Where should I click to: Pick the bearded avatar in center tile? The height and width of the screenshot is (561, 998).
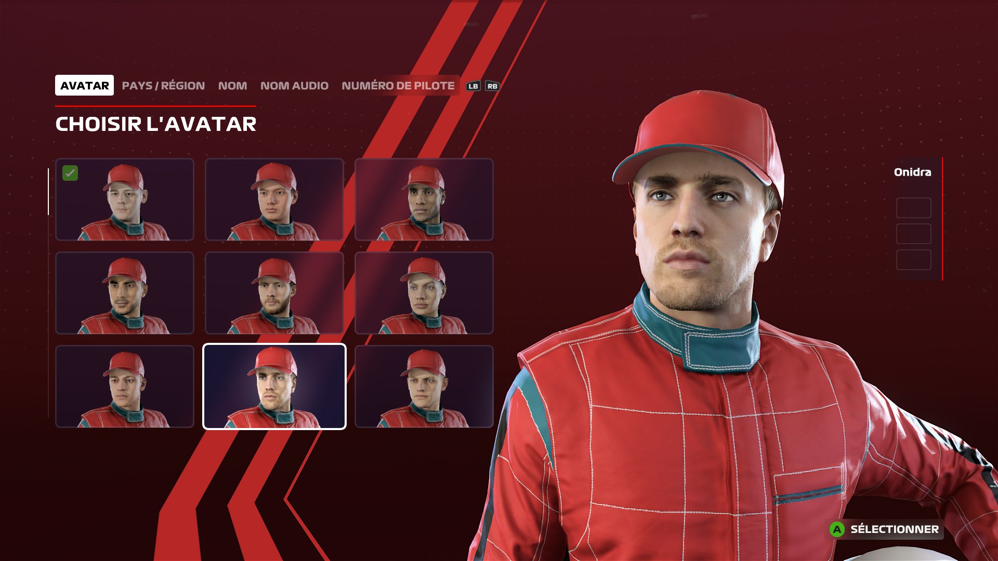pyautogui.click(x=274, y=293)
